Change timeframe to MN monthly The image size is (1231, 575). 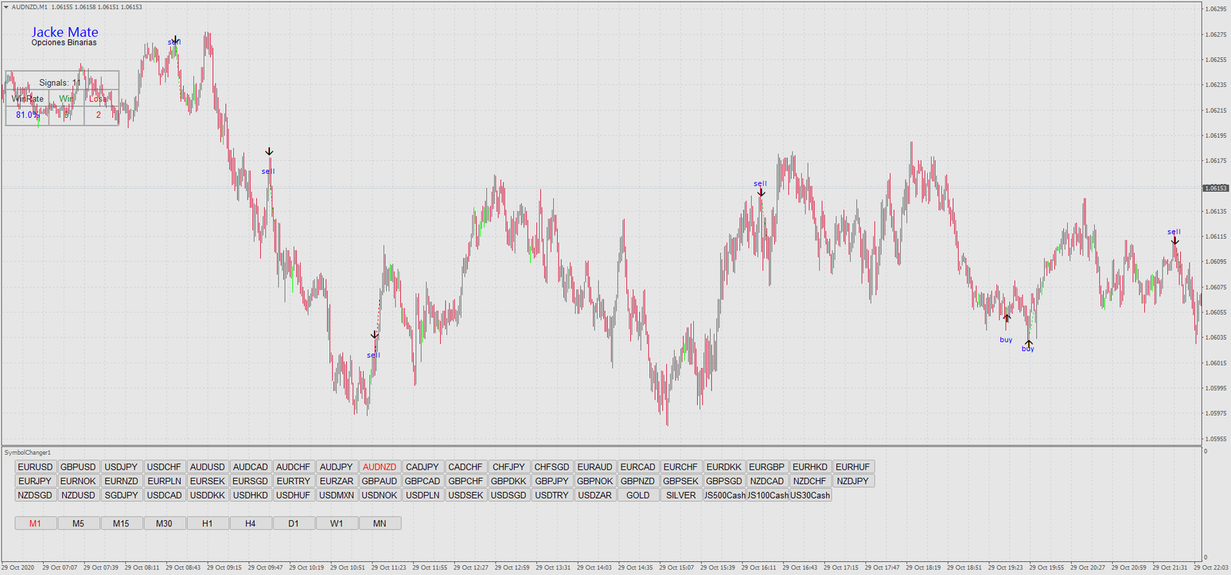379,523
